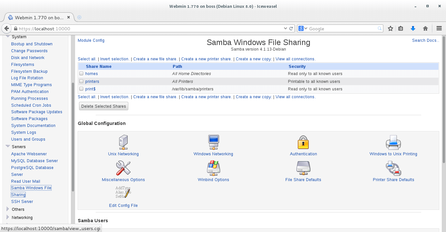Open the Miscellaneous Options tools icon

[x=123, y=168]
